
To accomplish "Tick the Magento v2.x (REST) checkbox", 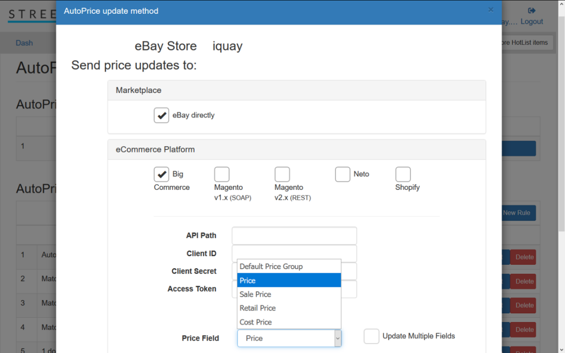I will click(x=282, y=174).
